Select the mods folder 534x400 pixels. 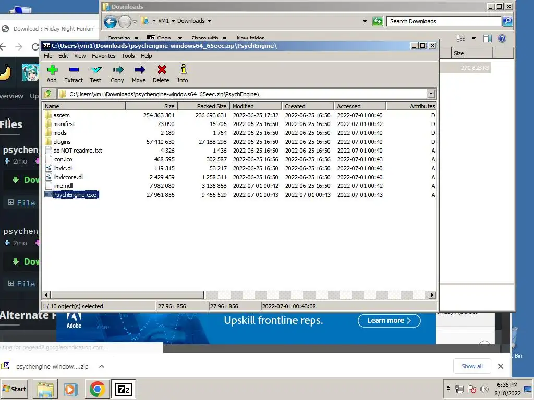59,133
